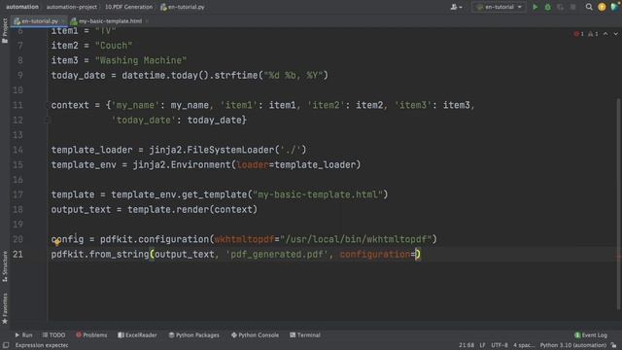Open the ExcelReader tool window

(x=137, y=334)
